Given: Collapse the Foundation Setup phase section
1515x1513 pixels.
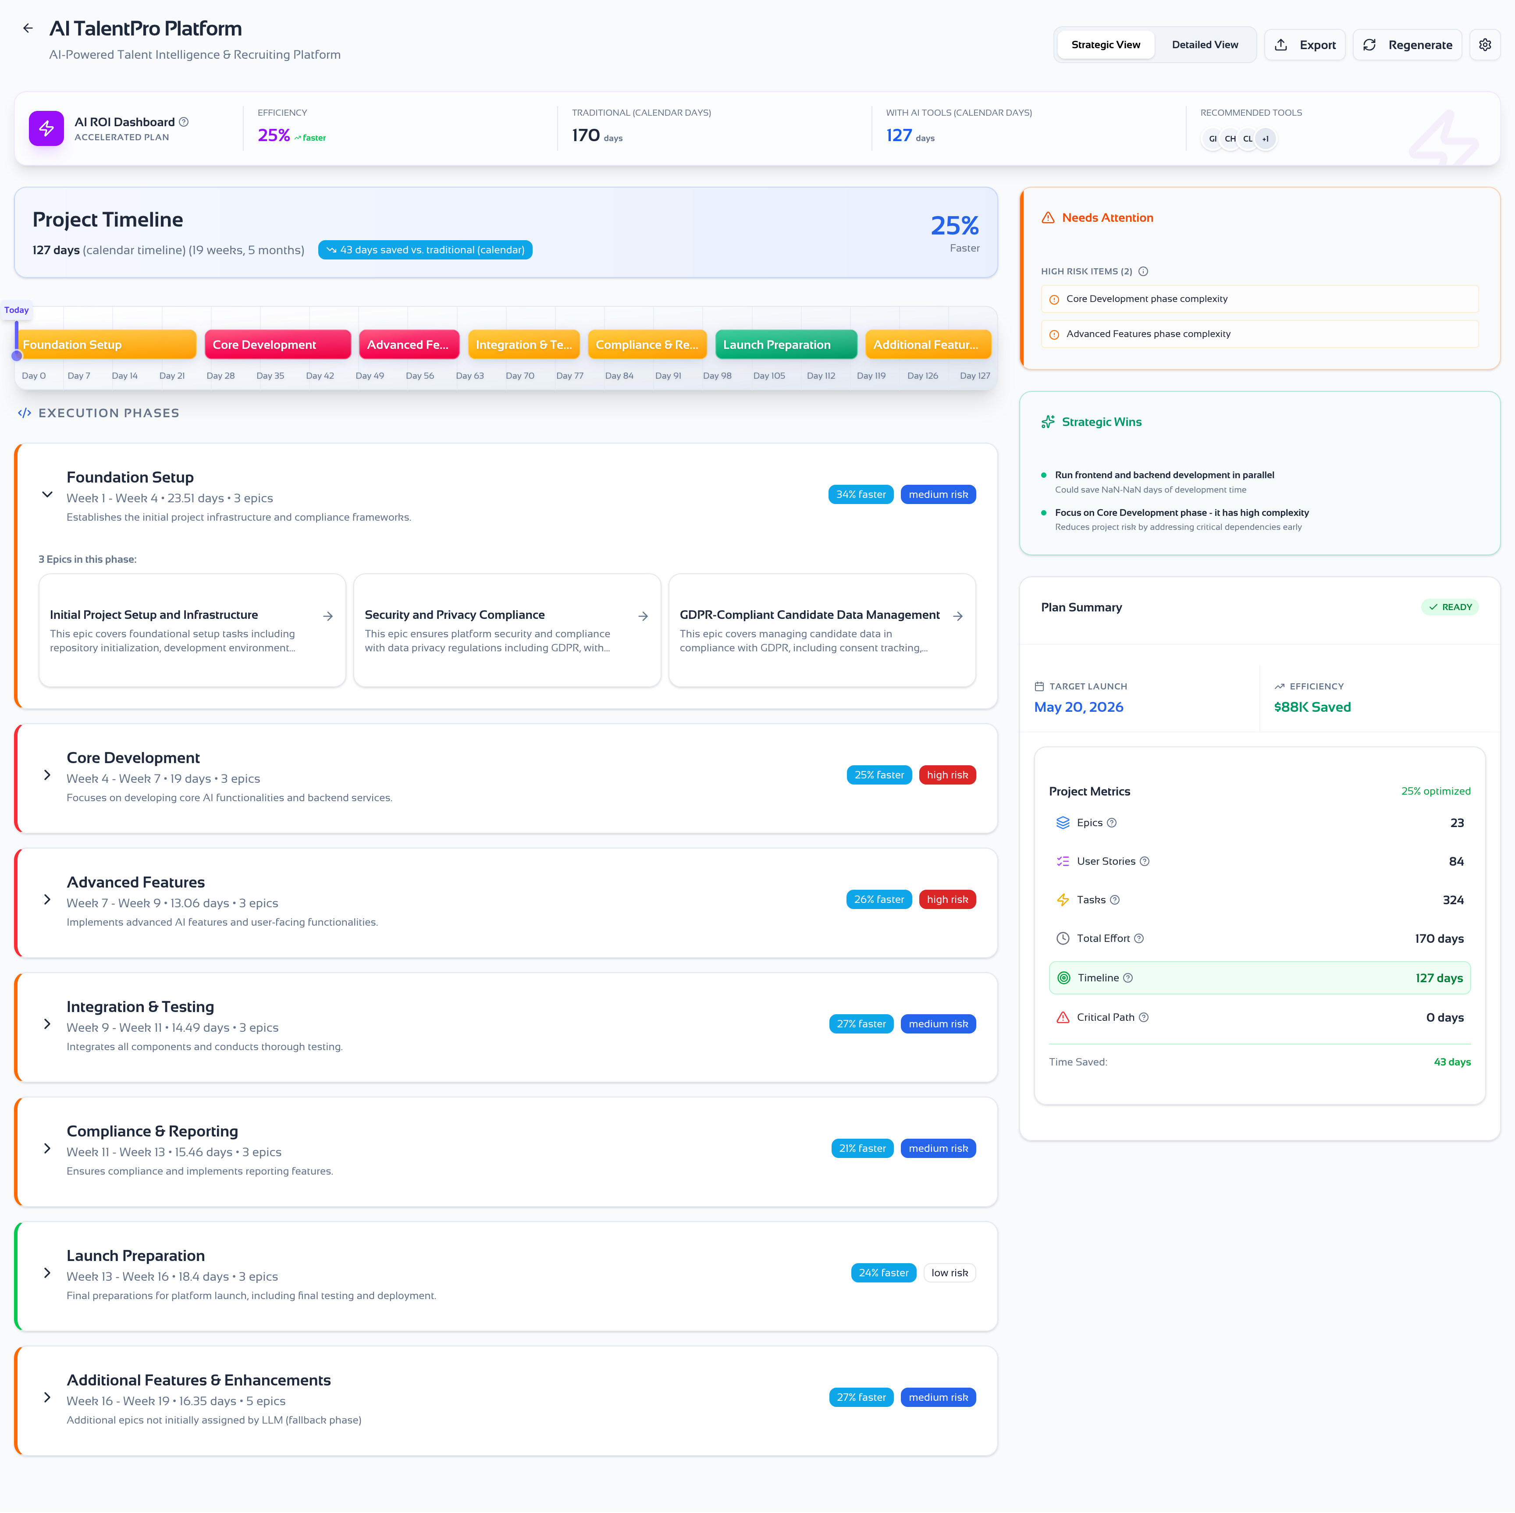Looking at the screenshot, I should (46, 495).
